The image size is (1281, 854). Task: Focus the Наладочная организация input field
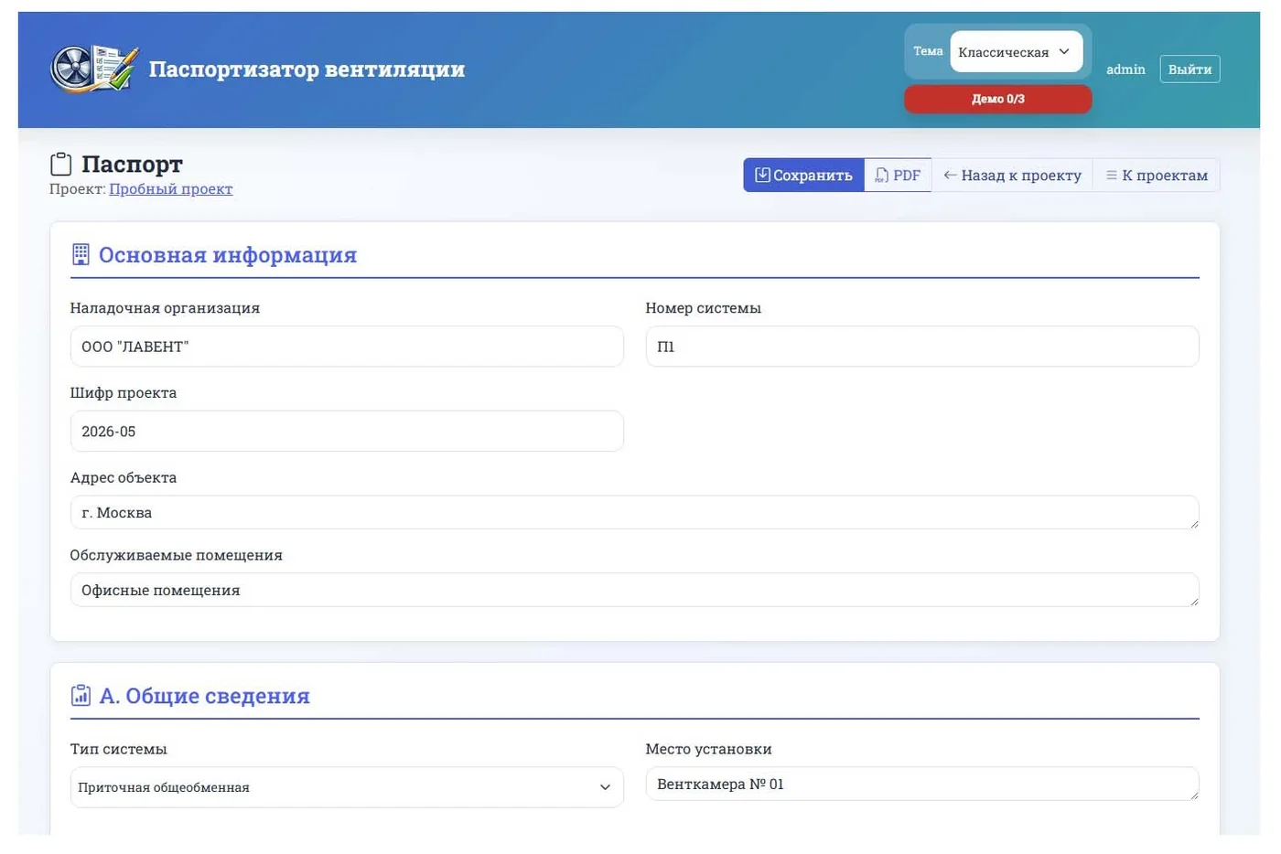coord(347,347)
